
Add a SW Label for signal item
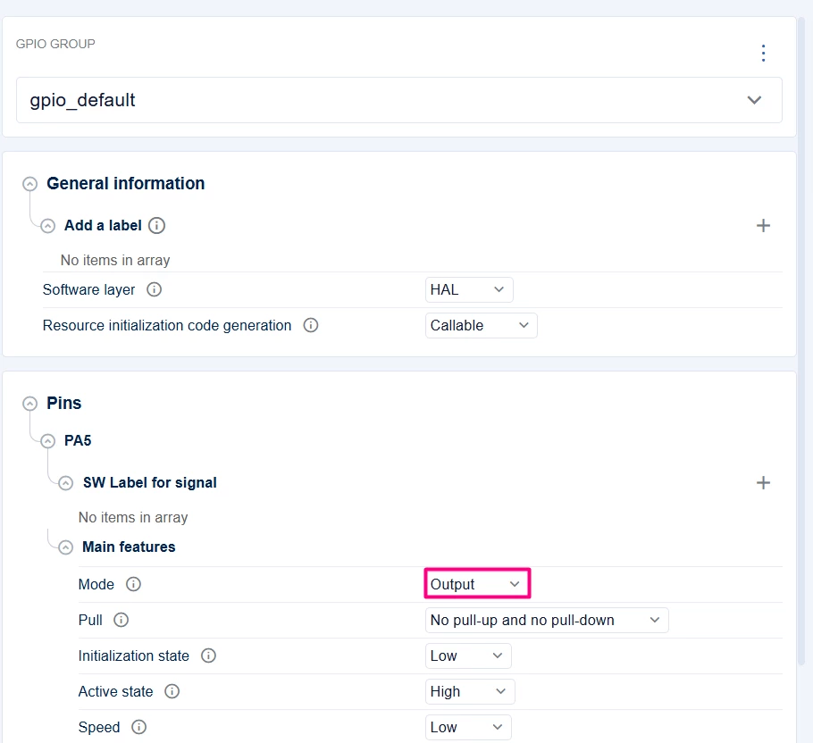click(763, 483)
